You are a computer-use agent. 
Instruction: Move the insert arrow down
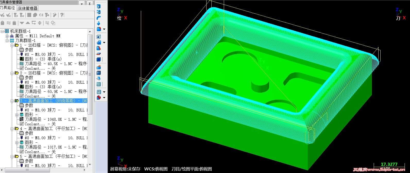tap(22, 23)
